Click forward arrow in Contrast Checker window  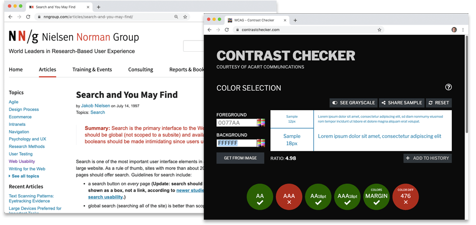click(x=218, y=30)
